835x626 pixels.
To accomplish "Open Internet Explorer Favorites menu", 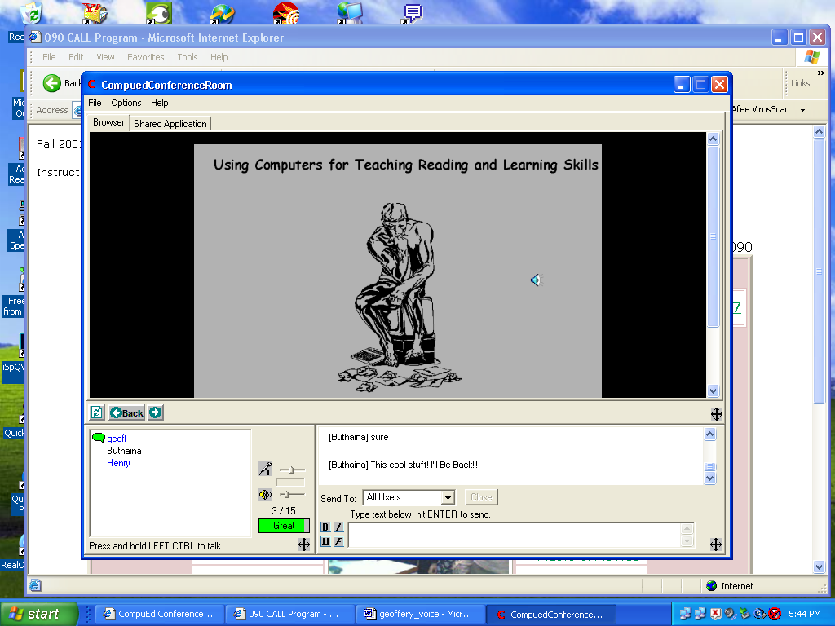I will point(145,57).
